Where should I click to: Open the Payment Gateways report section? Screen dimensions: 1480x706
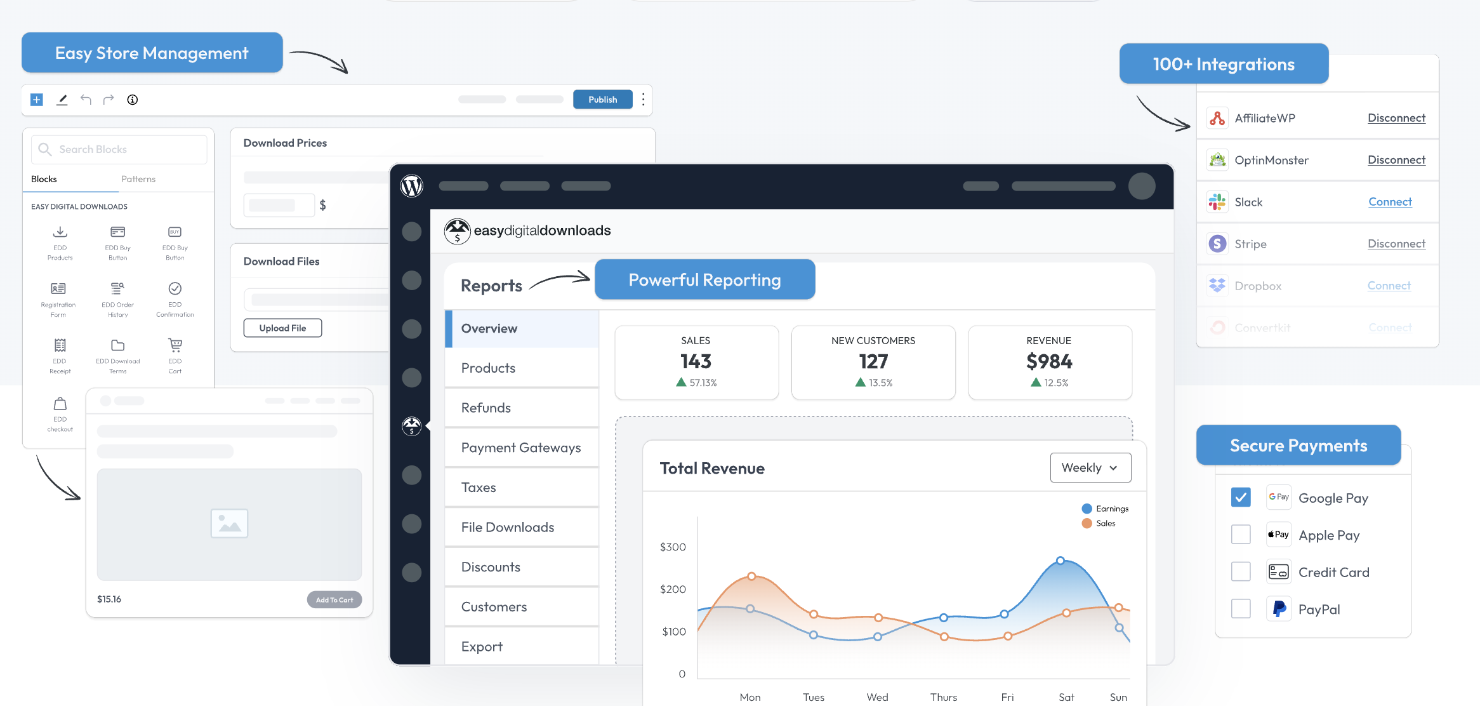[x=520, y=447]
